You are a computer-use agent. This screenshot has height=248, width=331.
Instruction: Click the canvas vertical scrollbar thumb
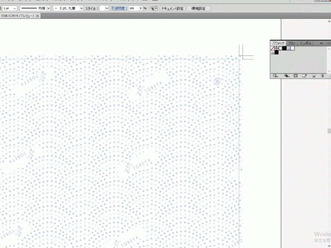click(329, 131)
